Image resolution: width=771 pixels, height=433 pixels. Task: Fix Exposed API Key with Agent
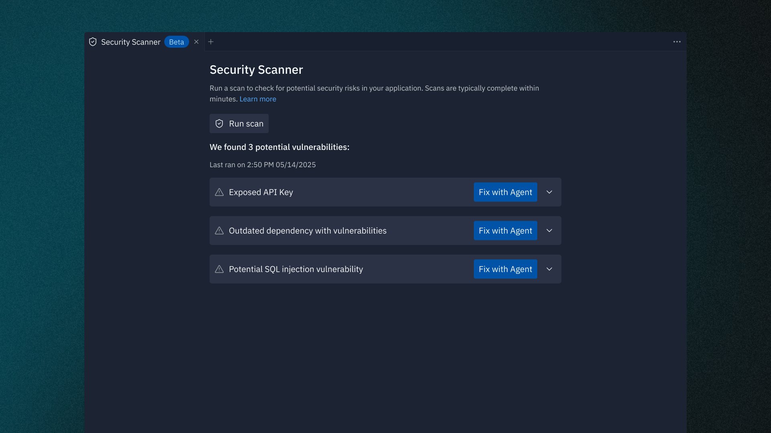point(505,192)
